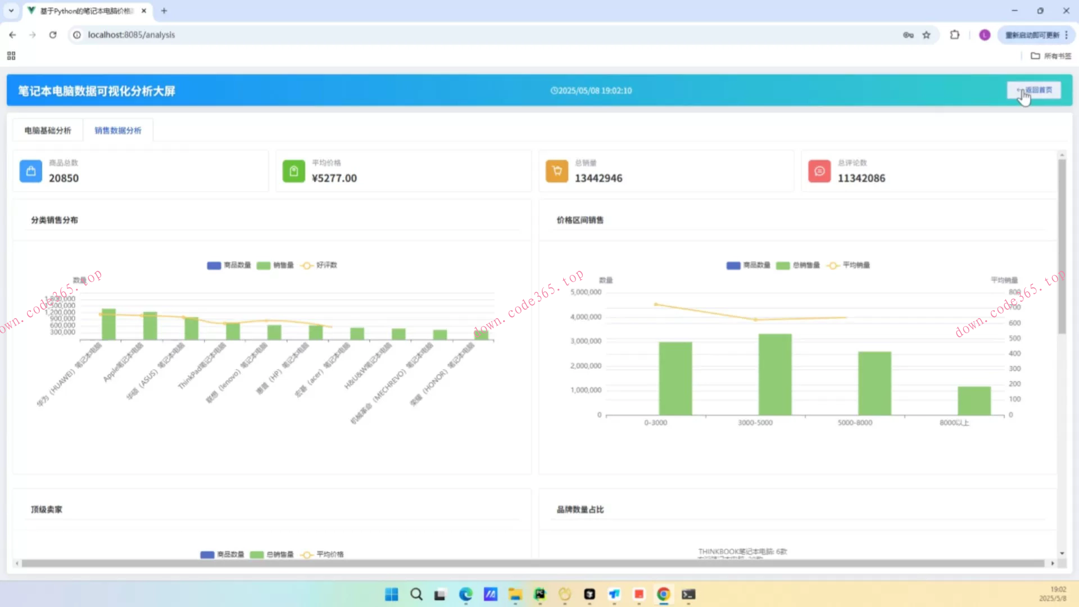
Task: Click the green average price icon
Action: [293, 171]
